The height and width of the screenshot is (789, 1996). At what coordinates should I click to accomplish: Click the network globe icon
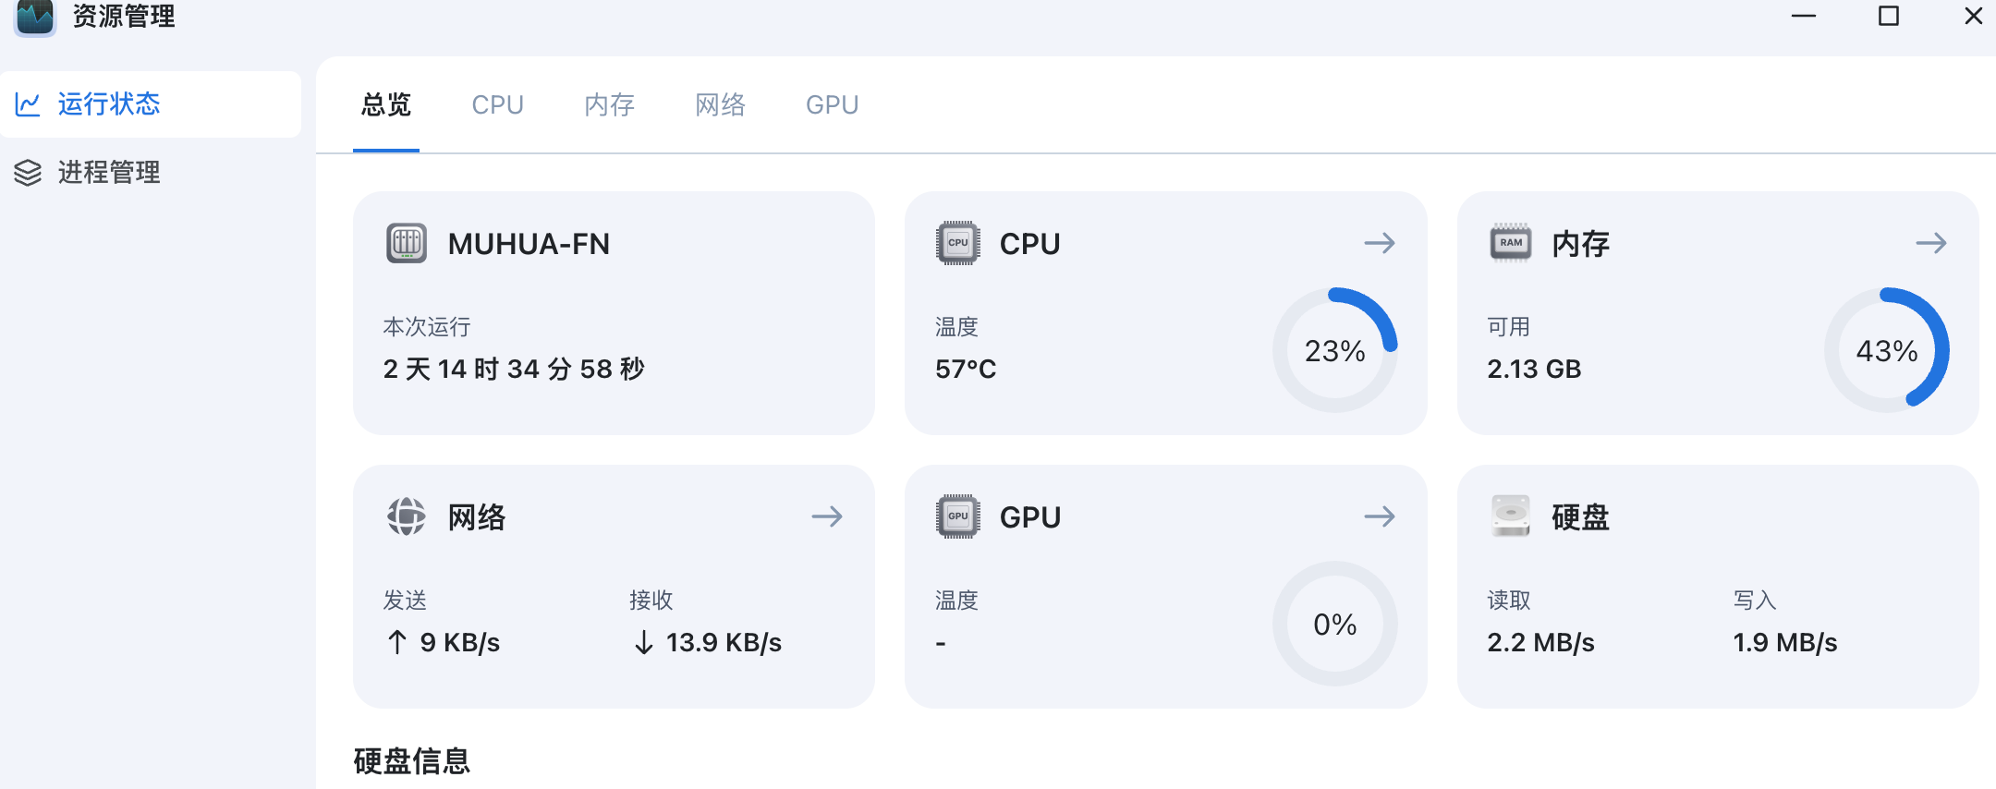[406, 516]
